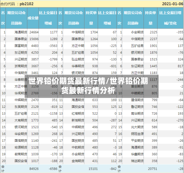
Task: Click the 华安期货 company cell
Action: [x=21, y=134]
